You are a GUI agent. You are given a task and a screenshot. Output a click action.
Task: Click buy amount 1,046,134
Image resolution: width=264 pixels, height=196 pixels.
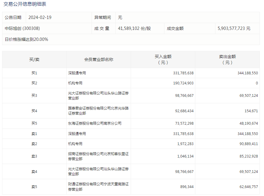tap(185, 156)
